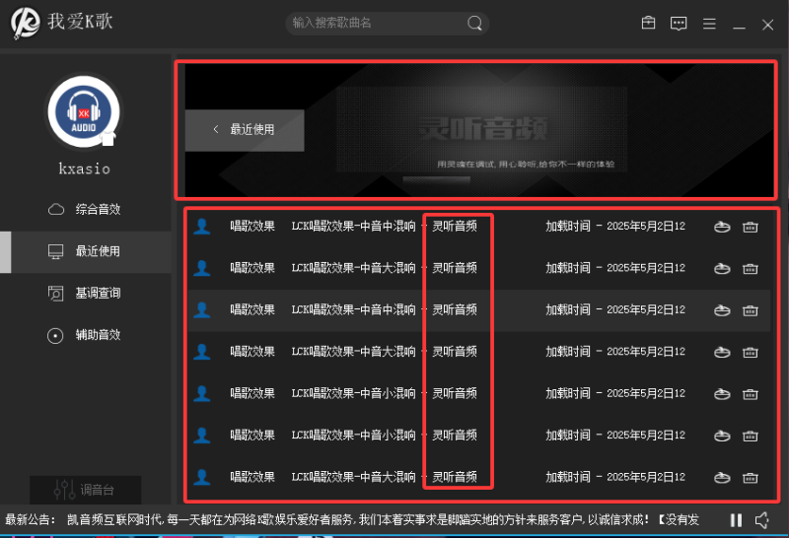The height and width of the screenshot is (538, 789).
Task: Delete icon in the highlighted 中音中混响 row
Action: [x=751, y=310]
